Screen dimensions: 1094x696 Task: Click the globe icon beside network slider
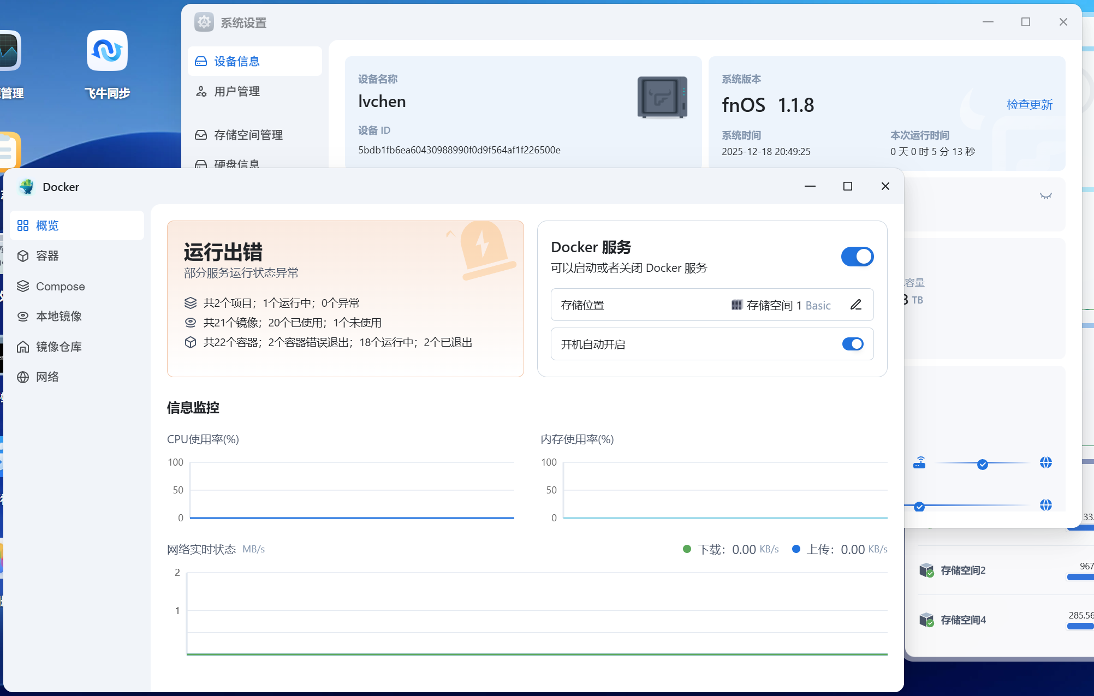pos(1045,463)
